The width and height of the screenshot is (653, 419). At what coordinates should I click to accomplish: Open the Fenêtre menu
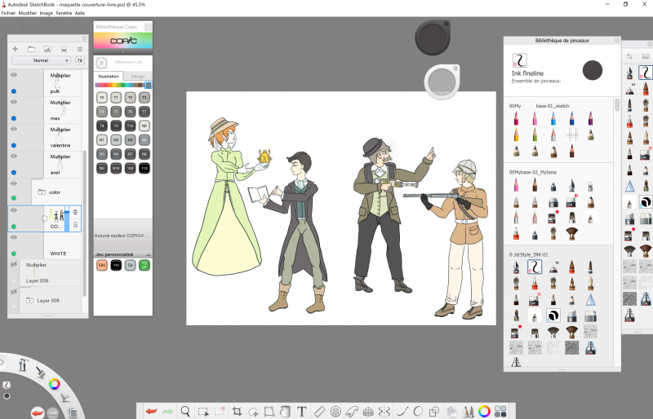point(64,13)
